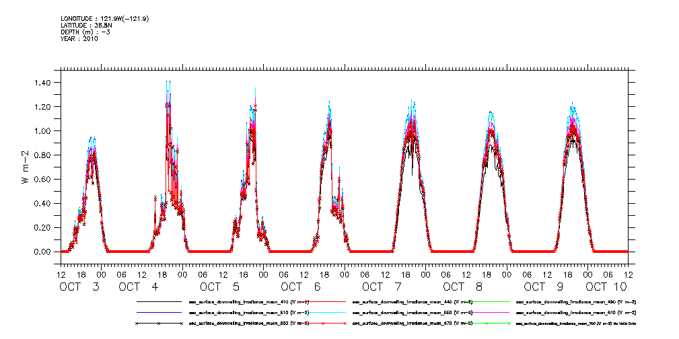The image size is (679, 339).
Task: Select legend label irradiance_mean_490
Action: click(x=577, y=301)
